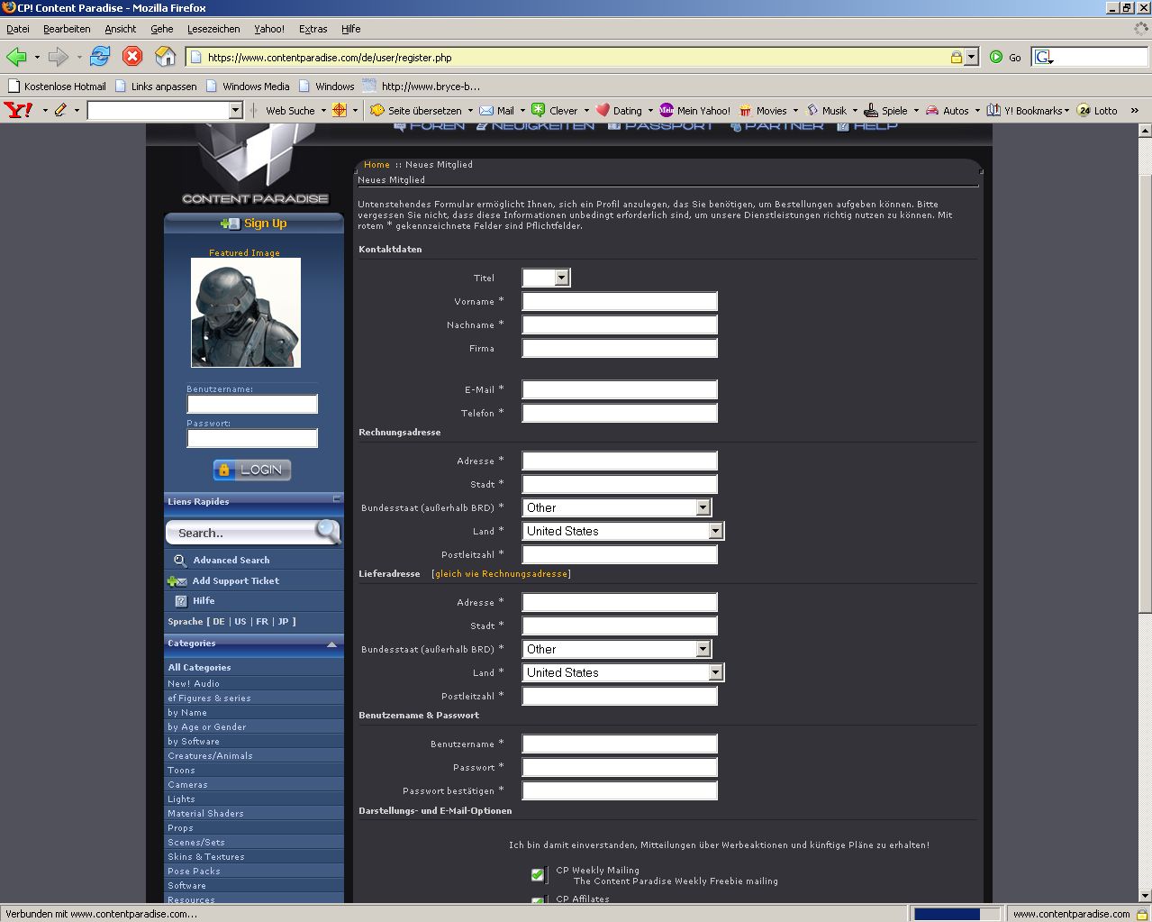Stop loading with the red X icon
This screenshot has height=922, width=1152.
click(132, 57)
